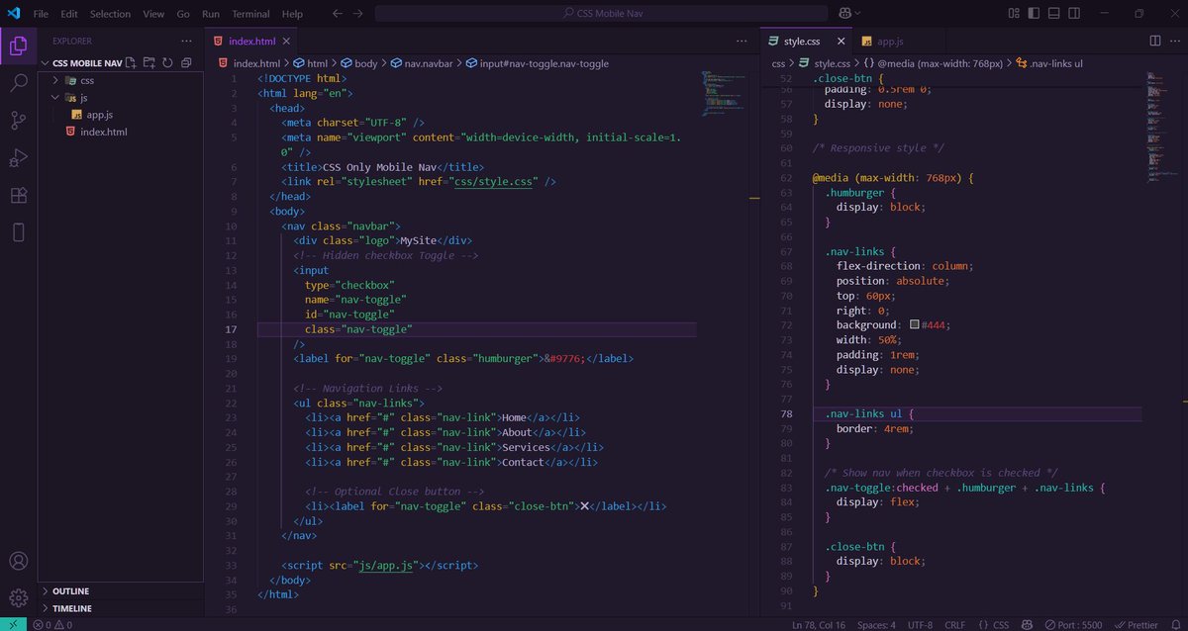Click the #444 color swatch in style.css
The image size is (1188, 631).
point(915,325)
